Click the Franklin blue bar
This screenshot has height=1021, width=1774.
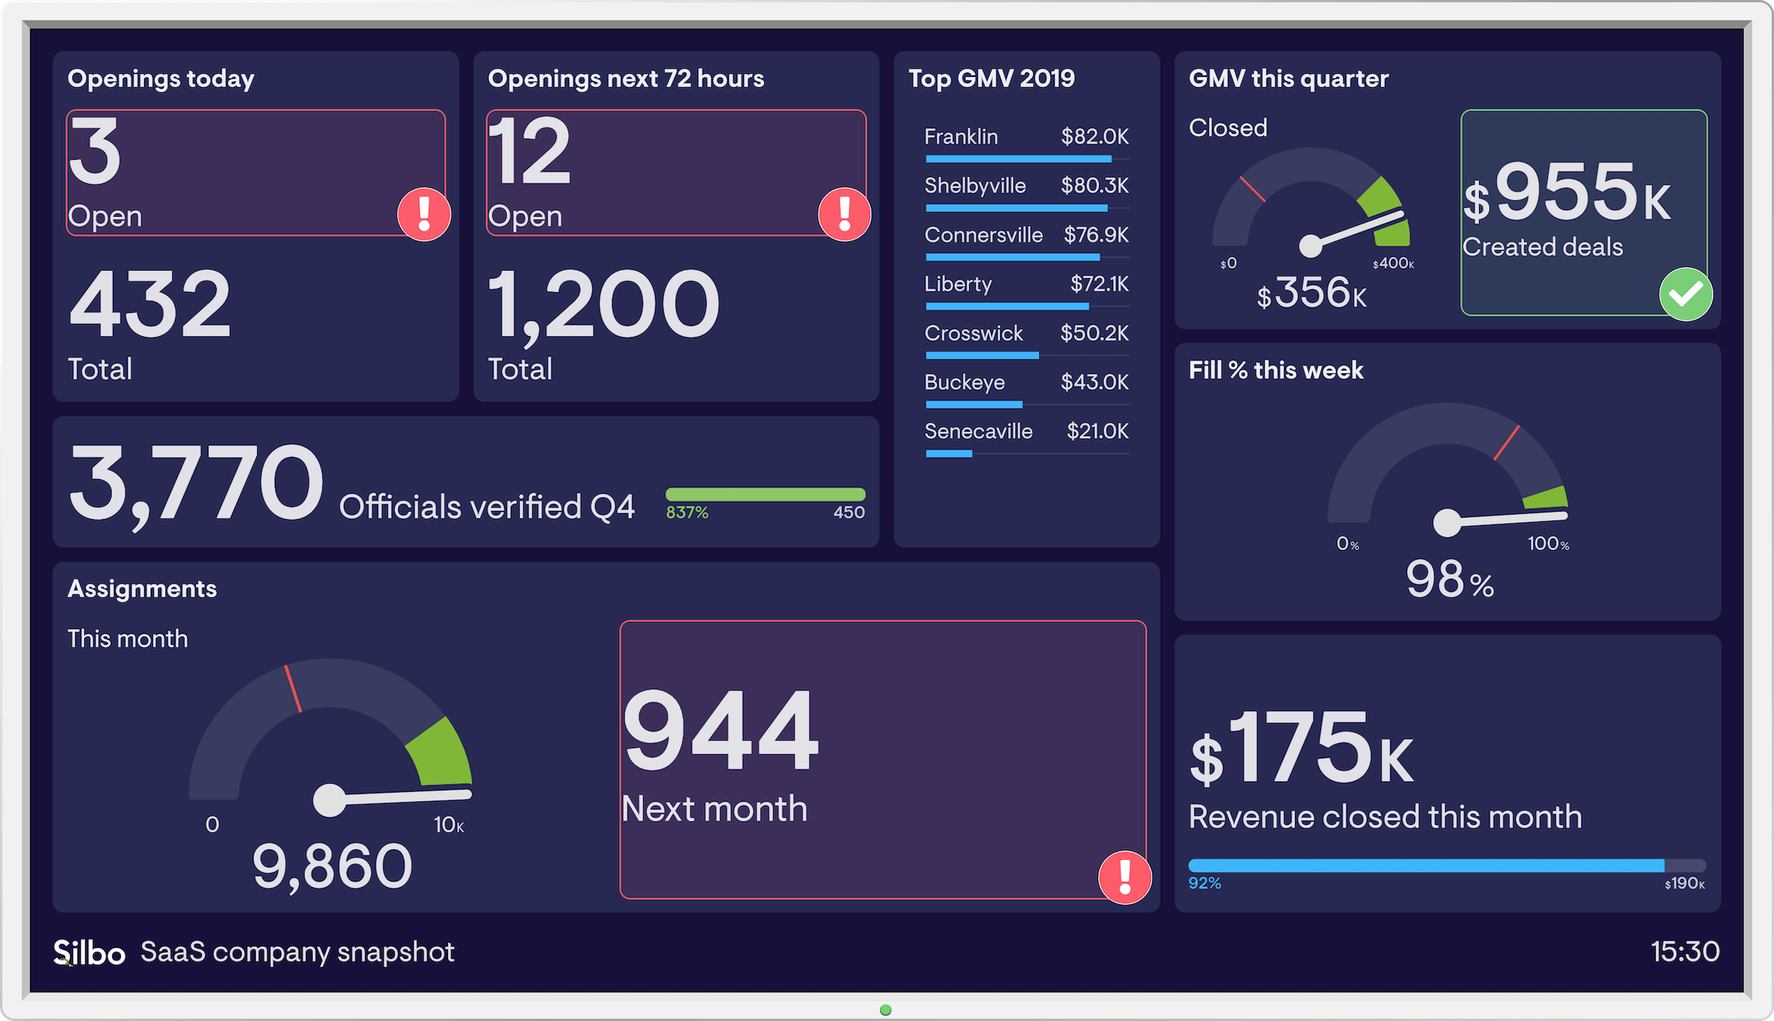click(1019, 159)
